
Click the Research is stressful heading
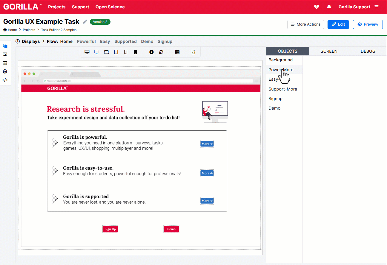[x=86, y=109]
